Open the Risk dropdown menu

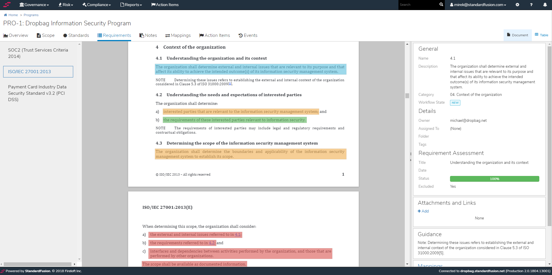(66, 5)
